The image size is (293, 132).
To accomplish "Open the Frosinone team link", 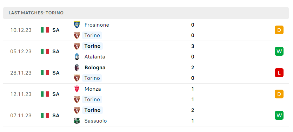I will coord(96,25).
